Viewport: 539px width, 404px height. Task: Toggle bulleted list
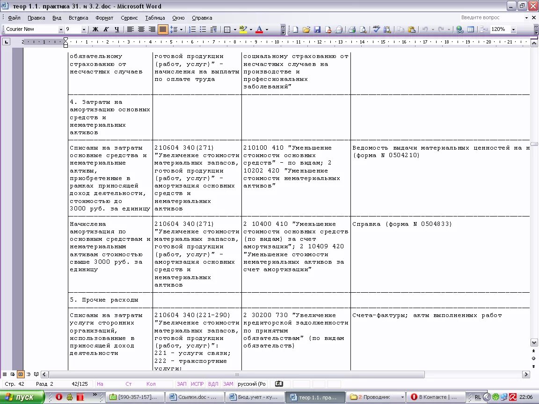click(203, 29)
